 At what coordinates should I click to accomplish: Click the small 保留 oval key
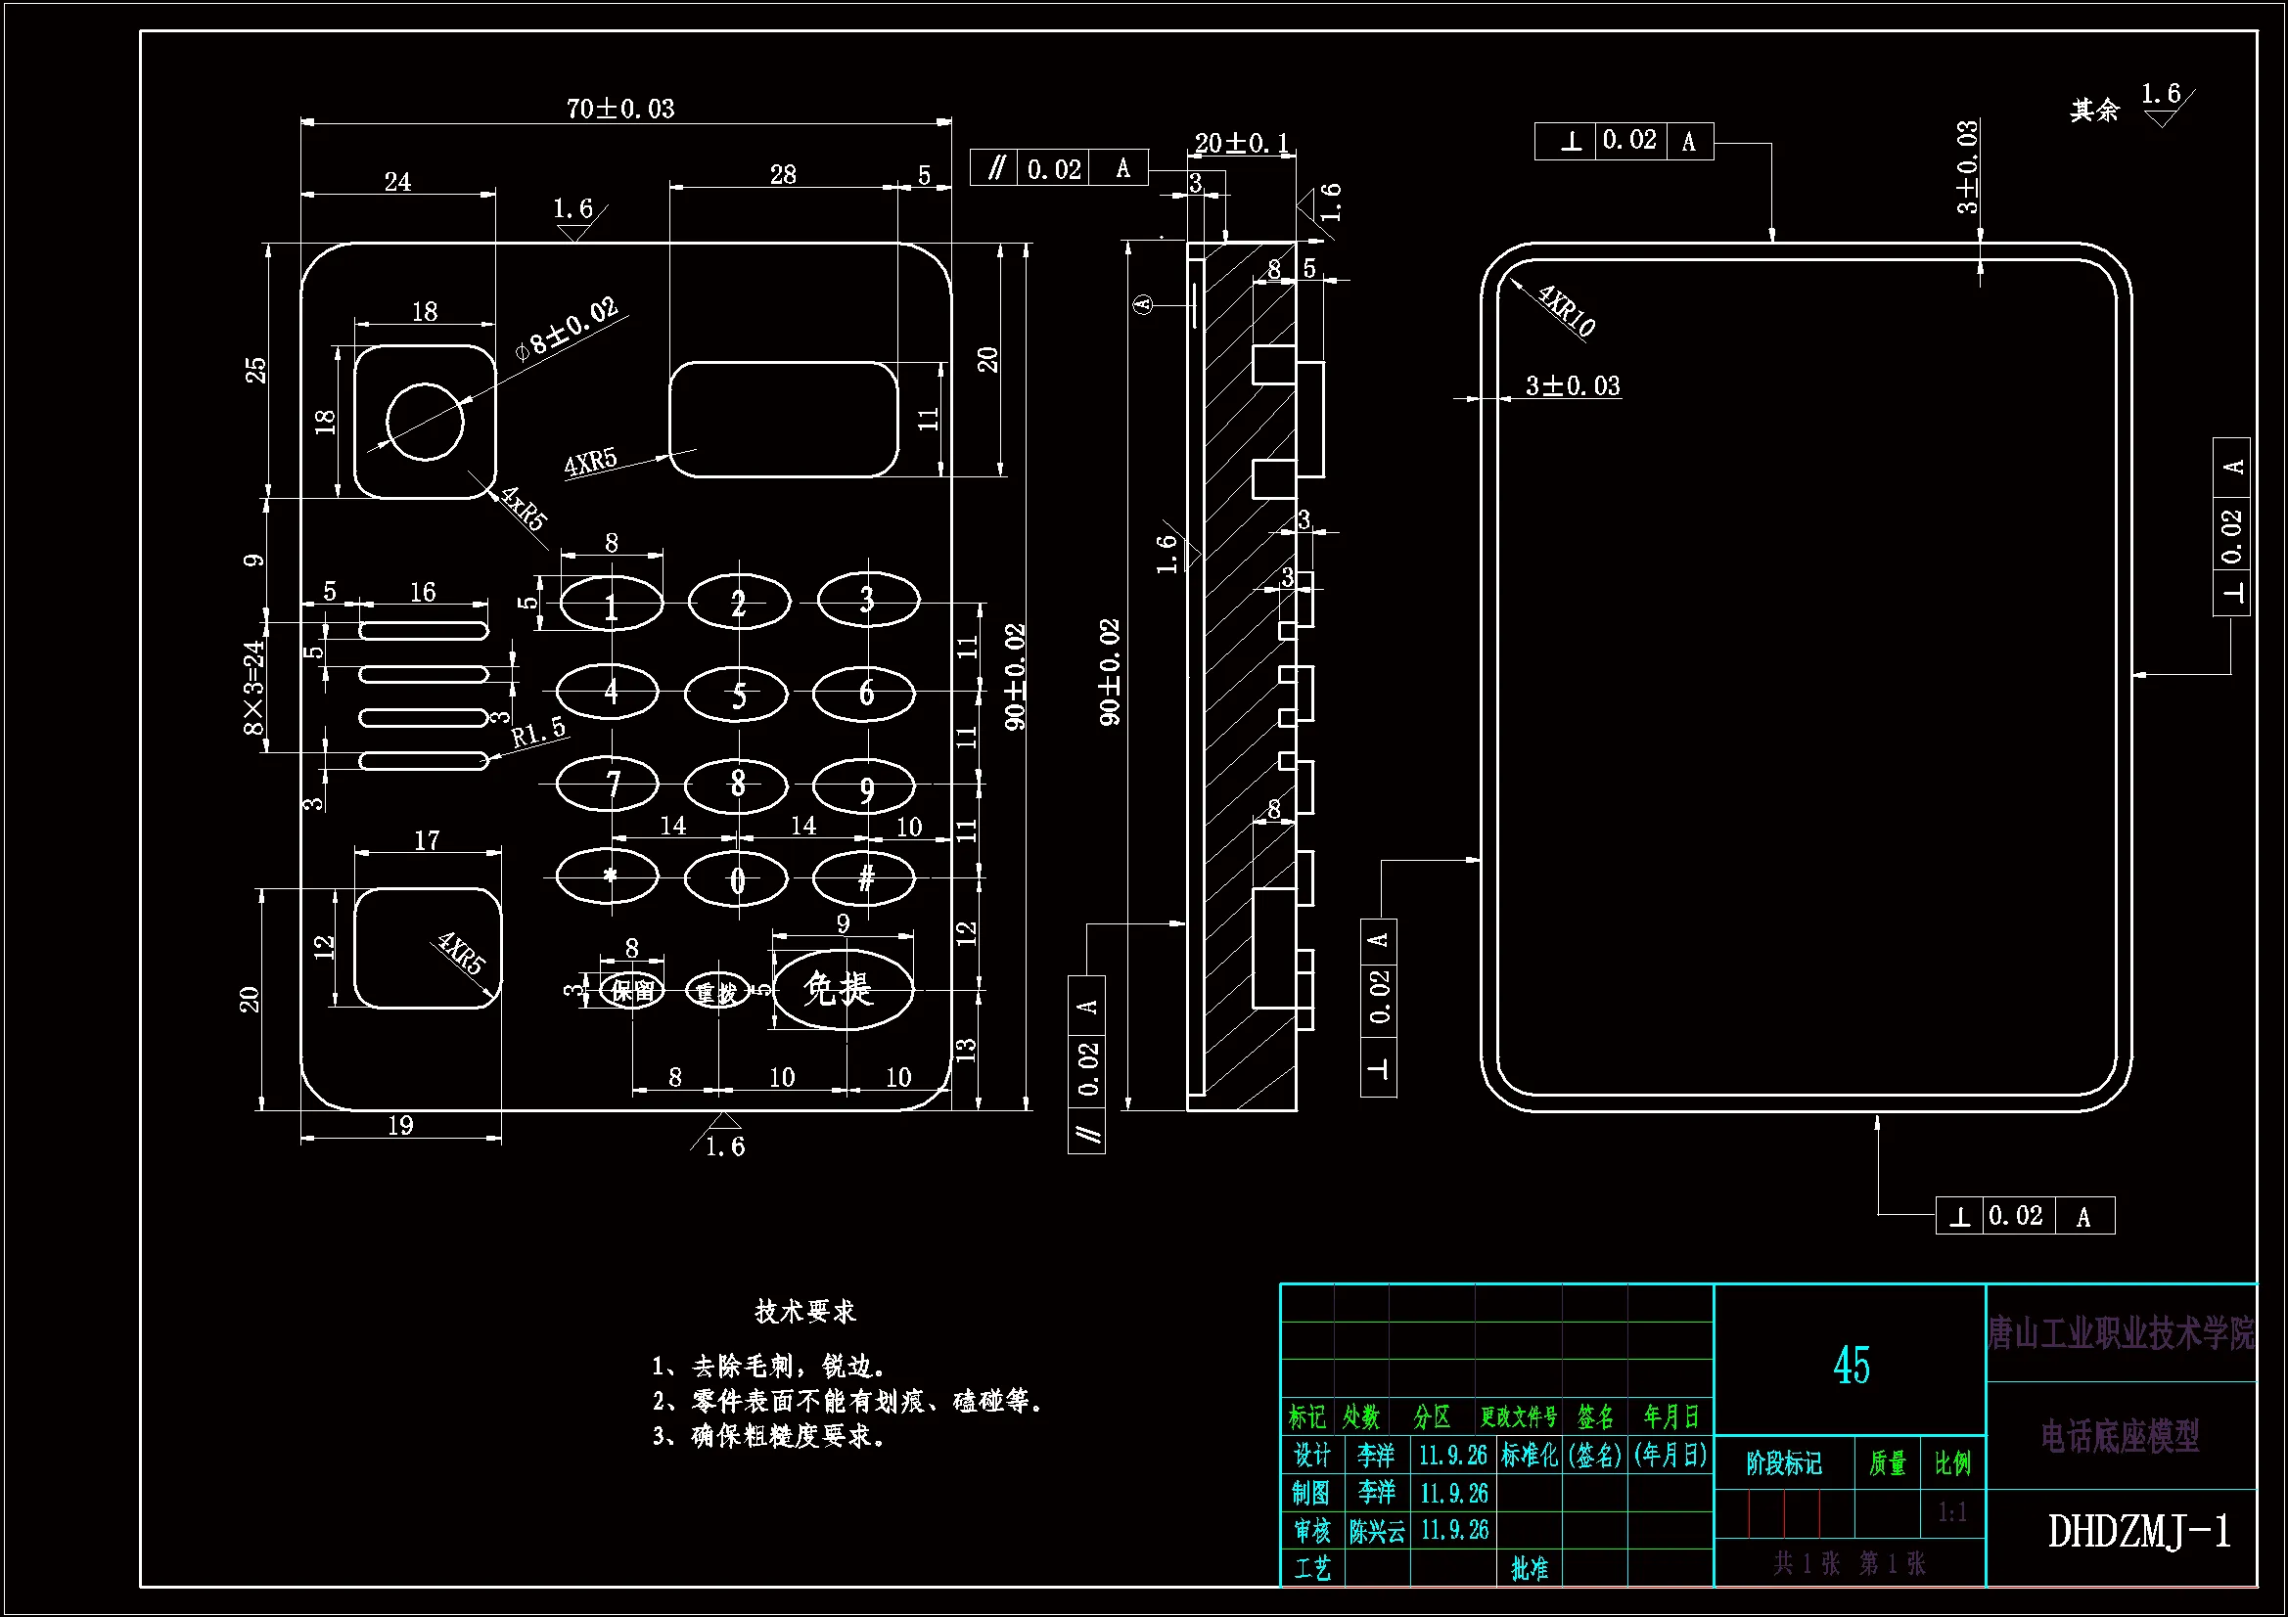pyautogui.click(x=633, y=991)
